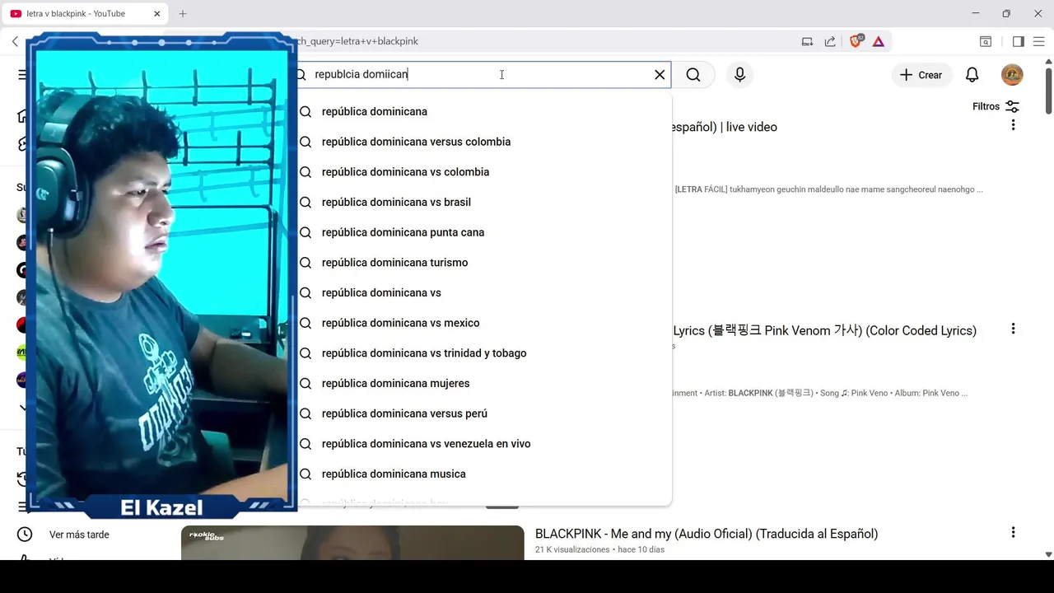Image resolution: width=1054 pixels, height=593 pixels.
Task: Click the page vertical scrollbar
Action: pos(1048,89)
